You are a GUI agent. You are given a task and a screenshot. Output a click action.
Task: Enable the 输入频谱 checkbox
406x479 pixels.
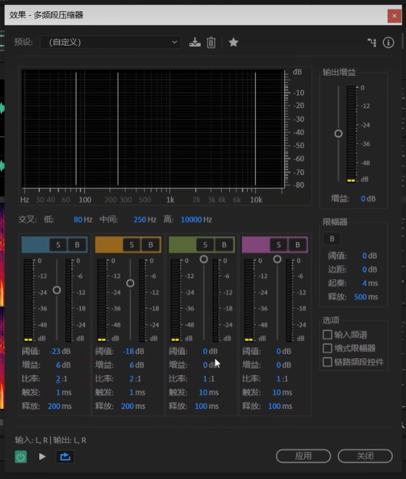pyautogui.click(x=327, y=335)
